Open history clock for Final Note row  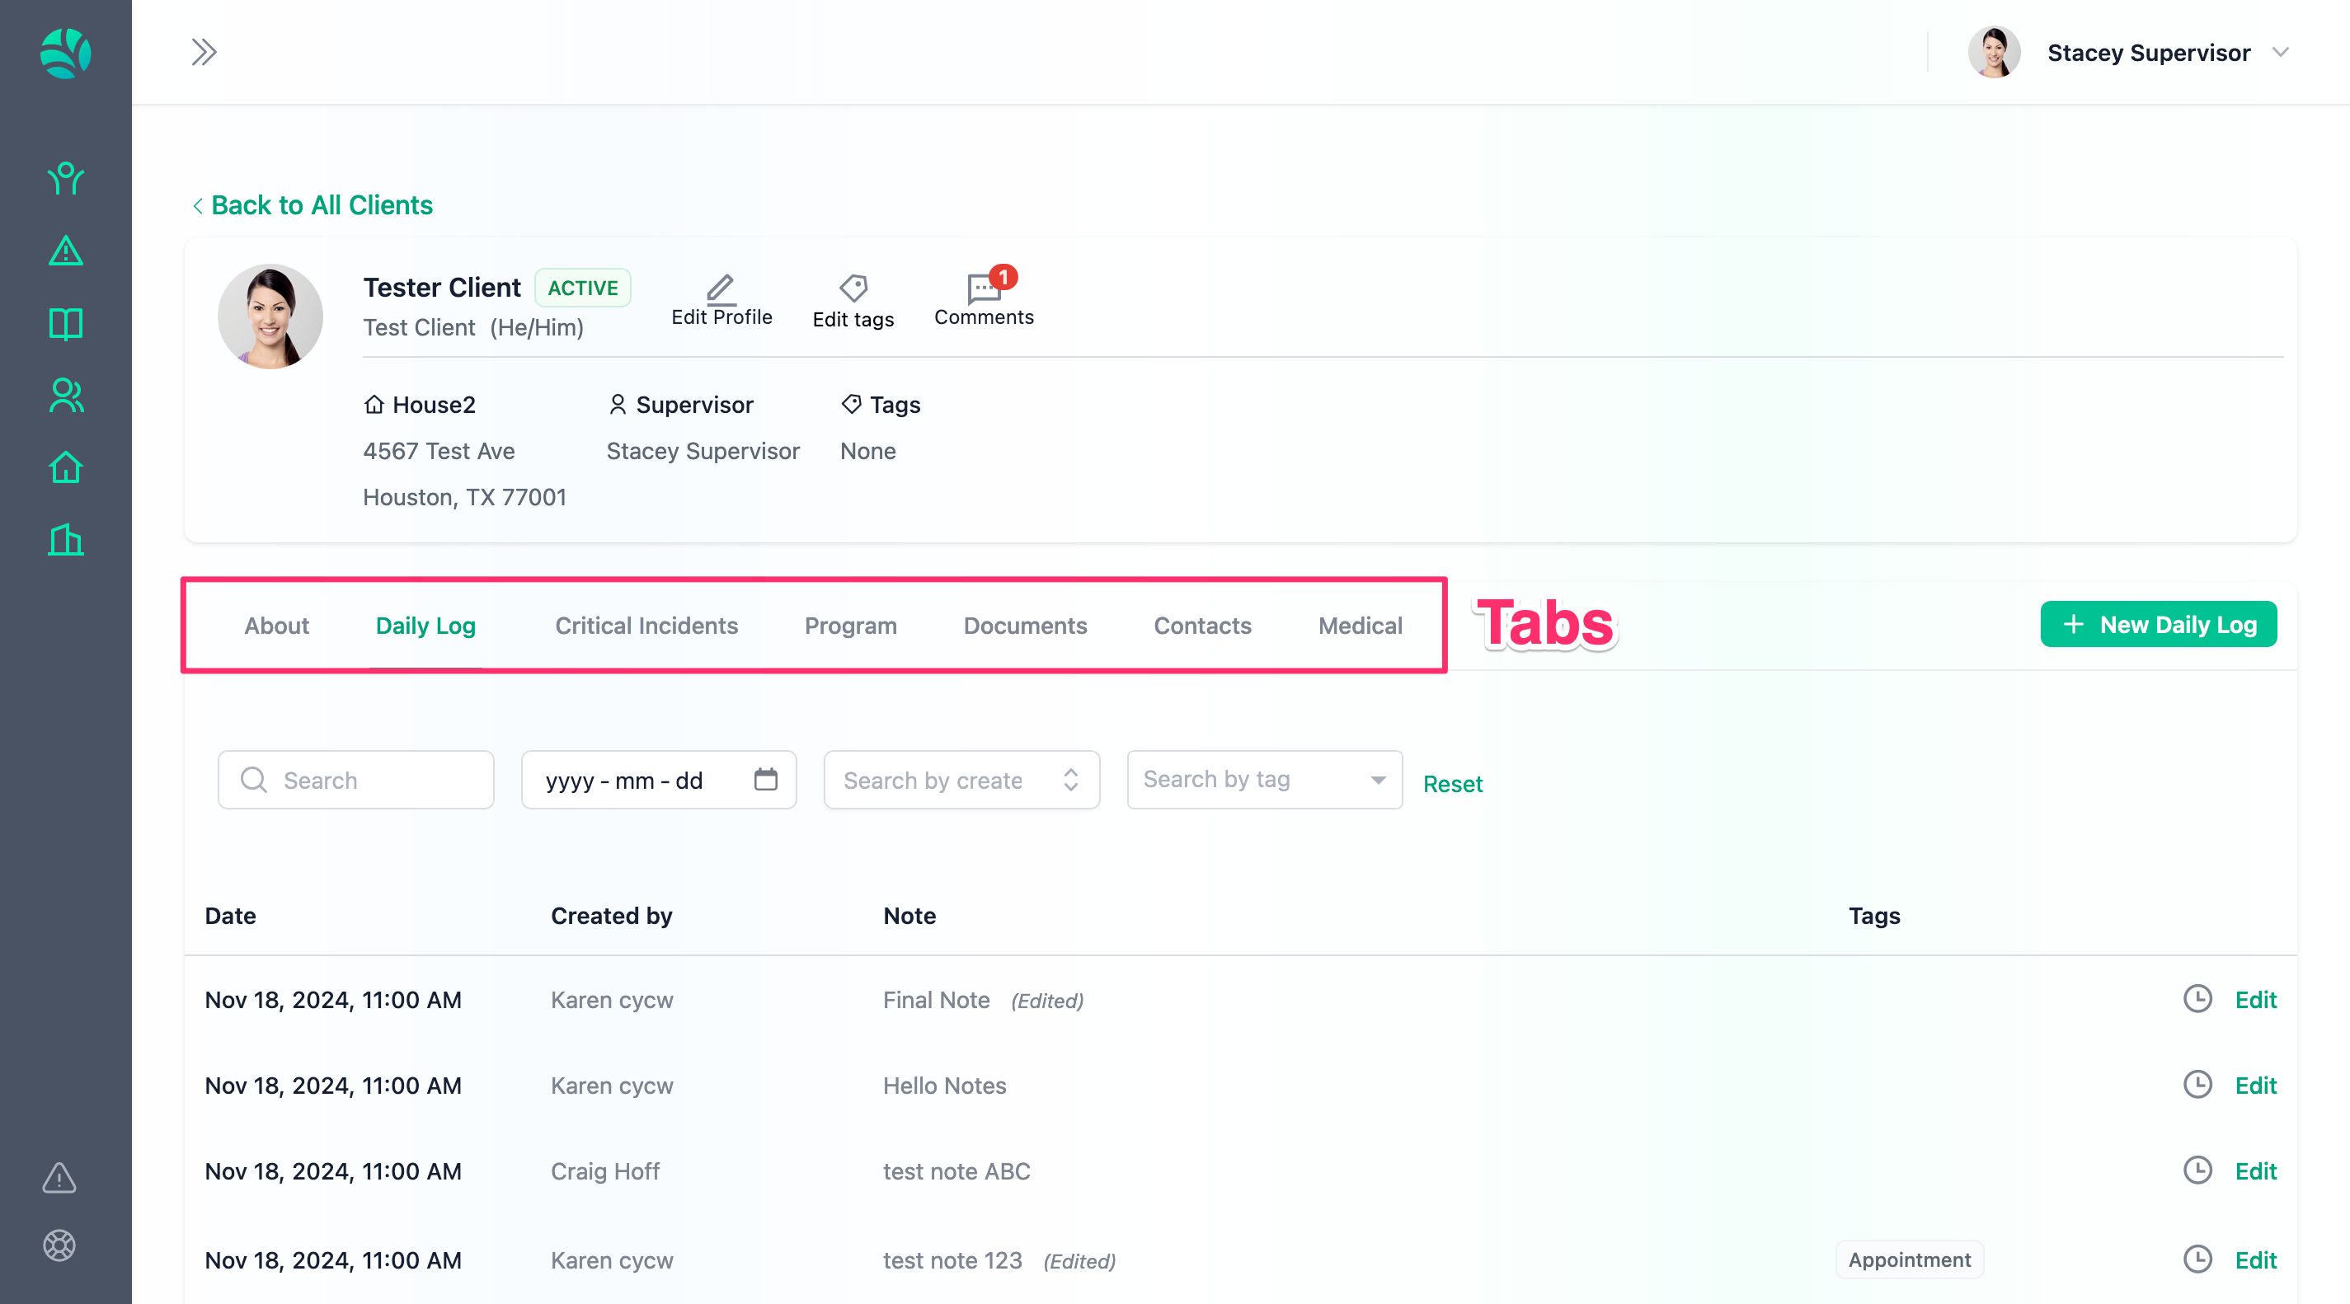tap(2197, 999)
